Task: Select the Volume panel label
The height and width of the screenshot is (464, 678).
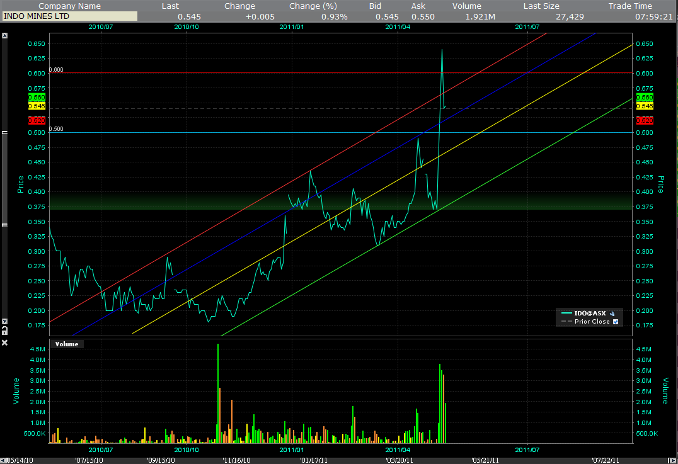Action: [67, 344]
